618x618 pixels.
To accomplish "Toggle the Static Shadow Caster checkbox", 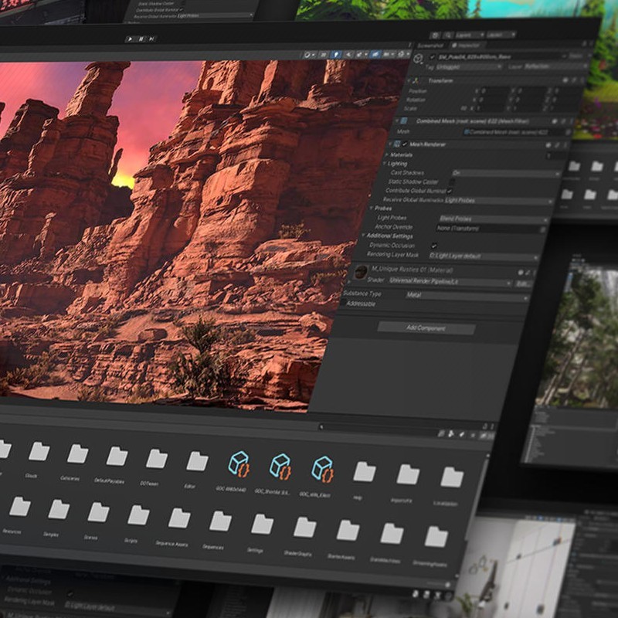I will tap(452, 182).
